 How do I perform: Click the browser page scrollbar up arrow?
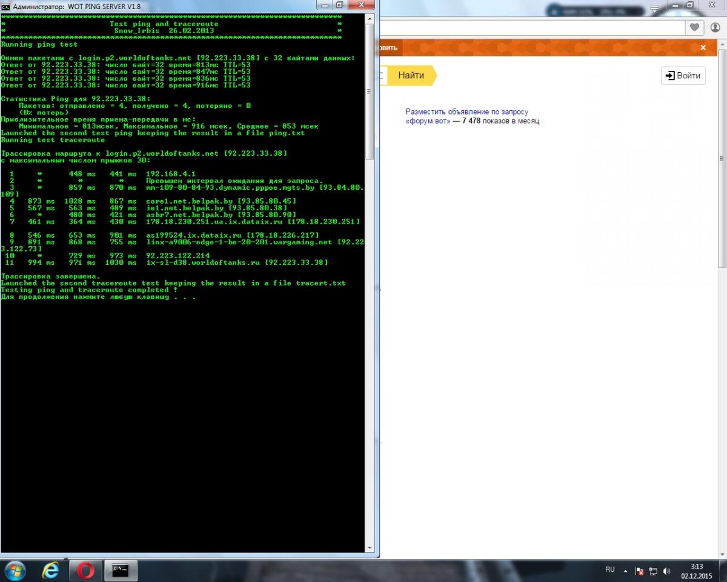click(x=722, y=45)
